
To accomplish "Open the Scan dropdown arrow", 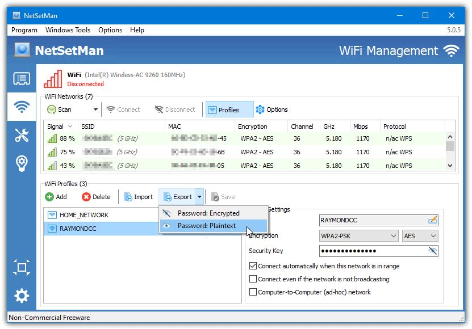I will click(95, 109).
